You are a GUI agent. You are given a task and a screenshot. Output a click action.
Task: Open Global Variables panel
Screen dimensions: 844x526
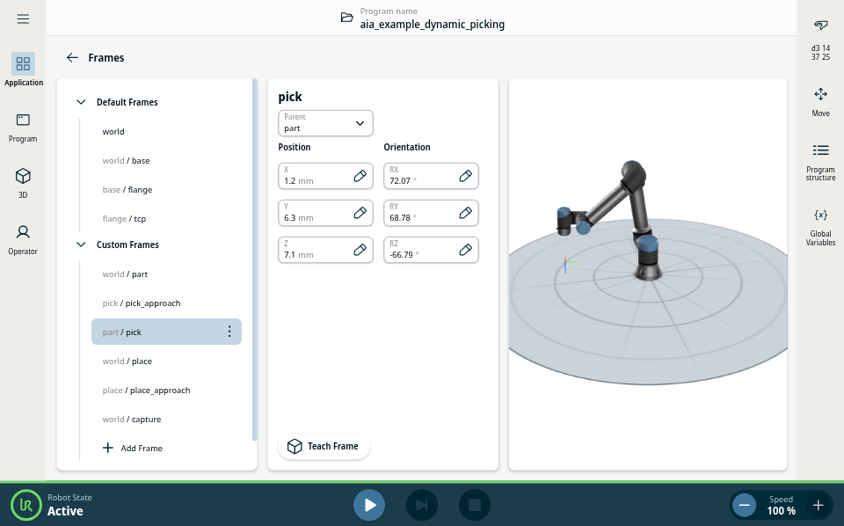[820, 228]
